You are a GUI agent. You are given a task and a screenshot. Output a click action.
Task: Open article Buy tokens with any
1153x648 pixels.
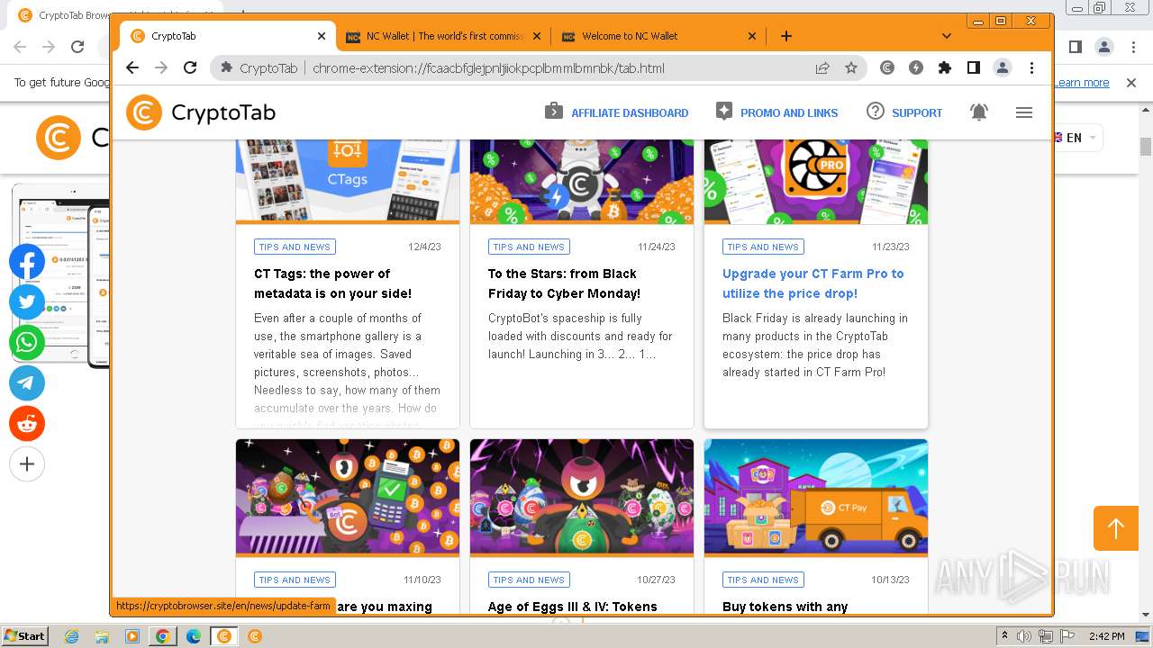tap(785, 607)
